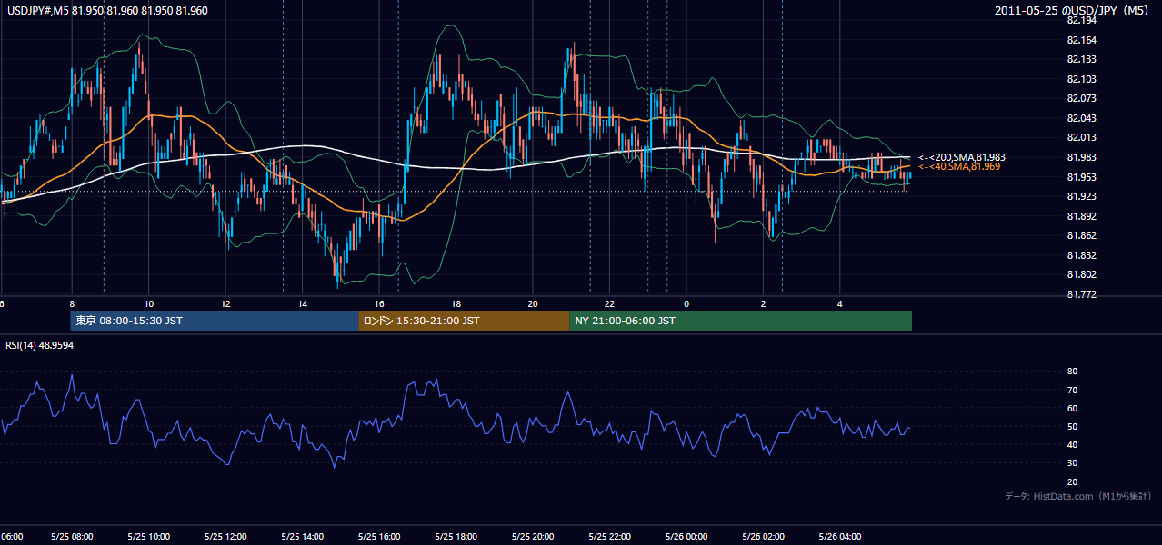Screen dimensions: 1162x545
Task: Click the RSI 40 level label
Action: pos(1073,444)
